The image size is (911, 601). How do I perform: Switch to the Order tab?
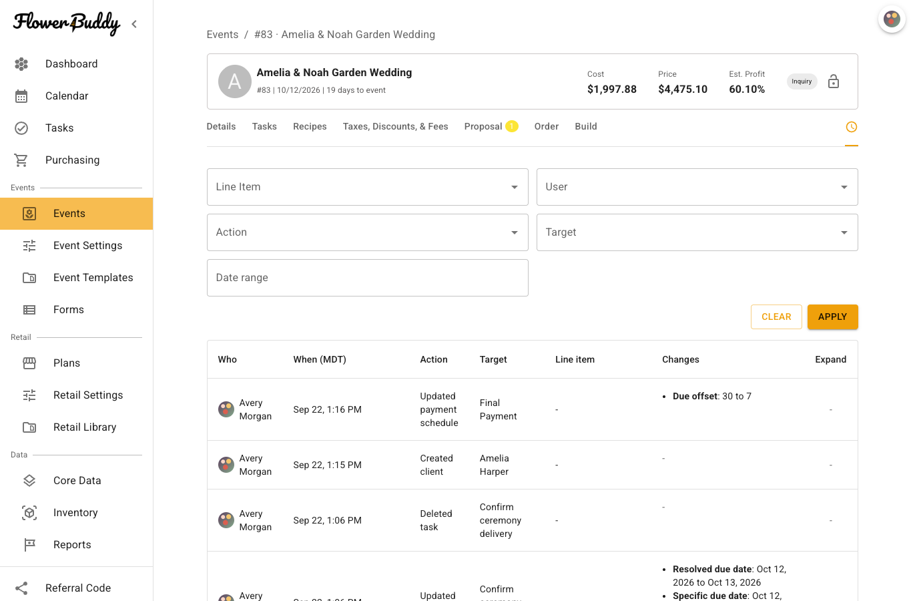click(547, 127)
